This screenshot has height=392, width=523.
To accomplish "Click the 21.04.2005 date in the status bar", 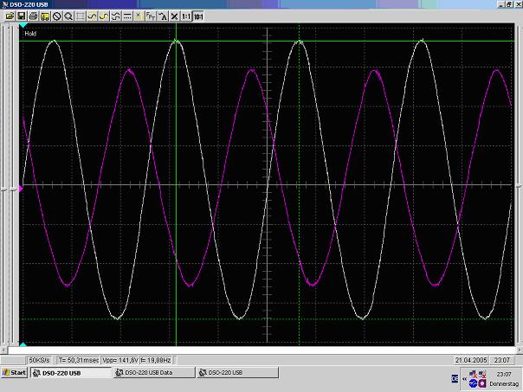I will pos(471,360).
